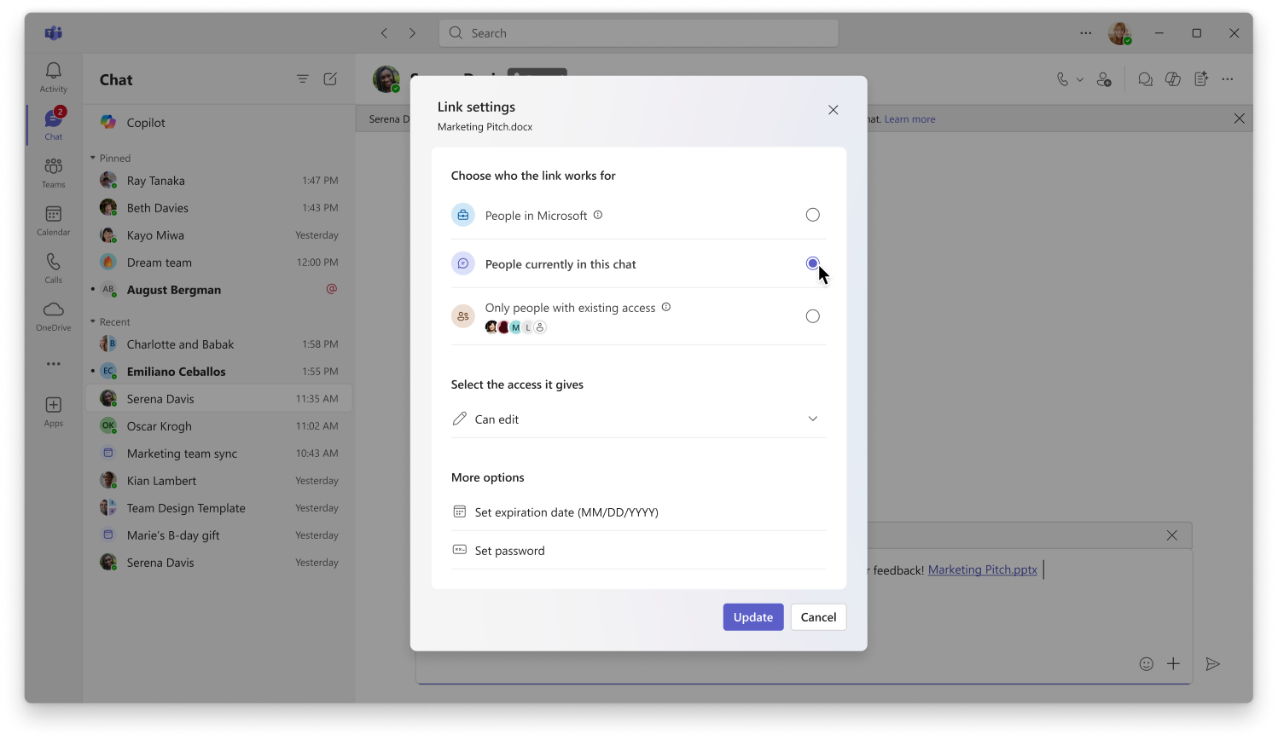Expand the call options chevron
The height and width of the screenshot is (740, 1278).
pos(1079,78)
